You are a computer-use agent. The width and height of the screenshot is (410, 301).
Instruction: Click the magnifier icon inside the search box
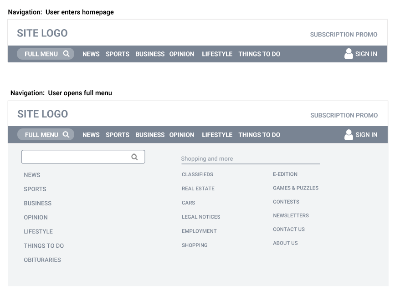click(134, 157)
